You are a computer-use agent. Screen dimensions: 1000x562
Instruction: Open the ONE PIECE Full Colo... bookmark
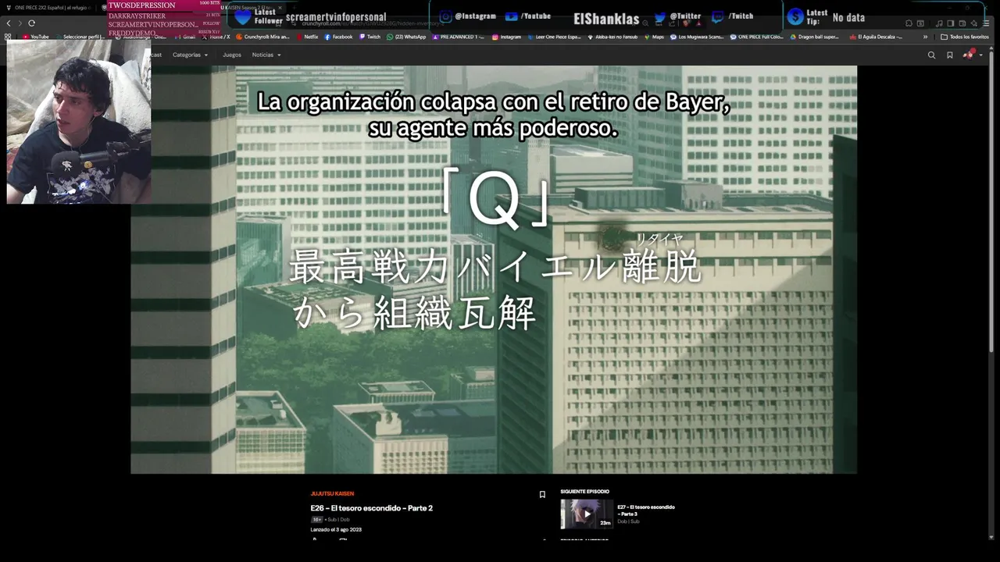click(x=756, y=37)
